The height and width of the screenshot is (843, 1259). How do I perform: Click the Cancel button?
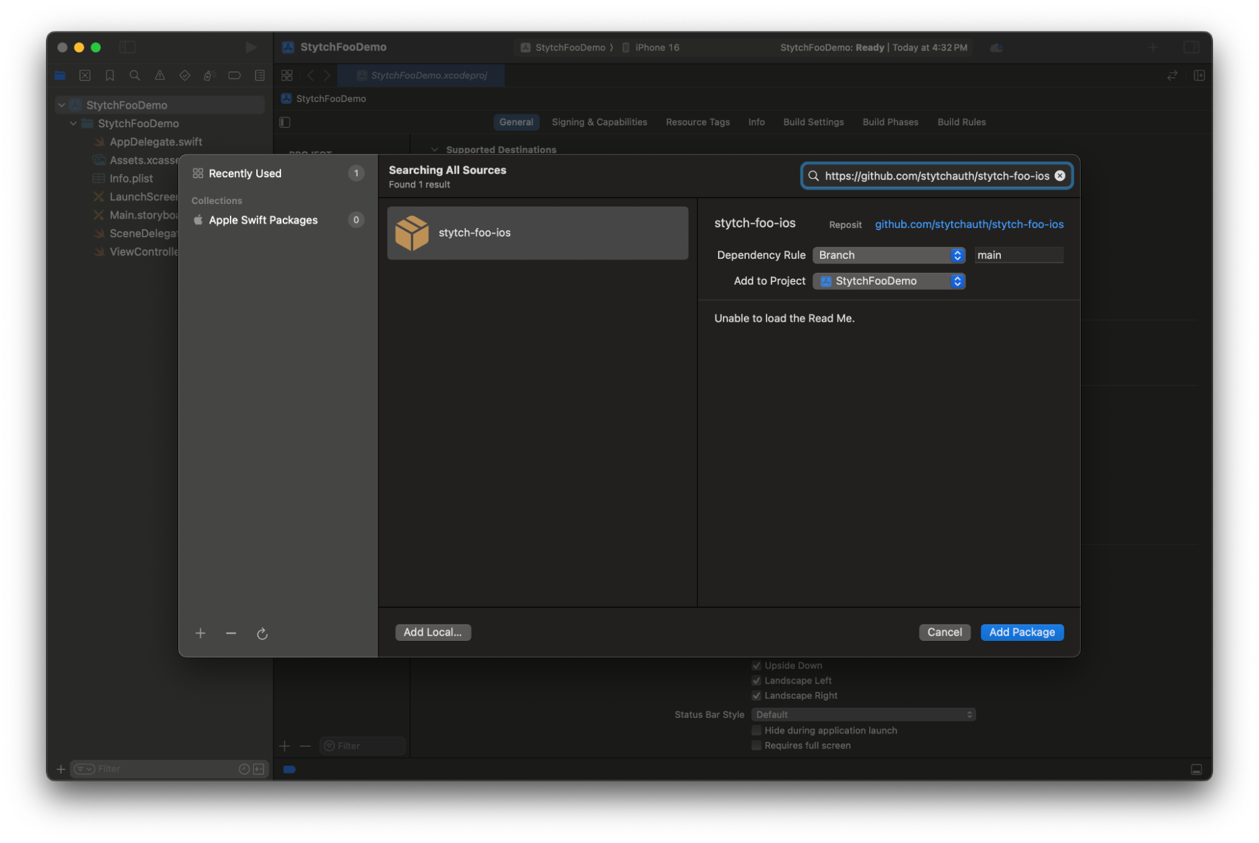pyautogui.click(x=944, y=632)
